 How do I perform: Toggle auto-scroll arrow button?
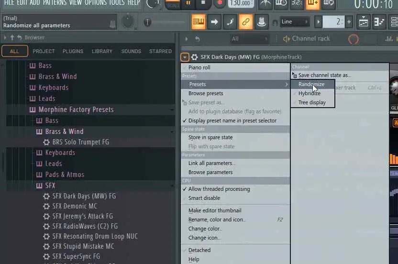coord(214,22)
